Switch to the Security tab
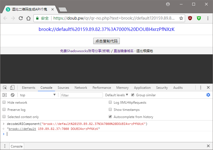 pos(162,88)
